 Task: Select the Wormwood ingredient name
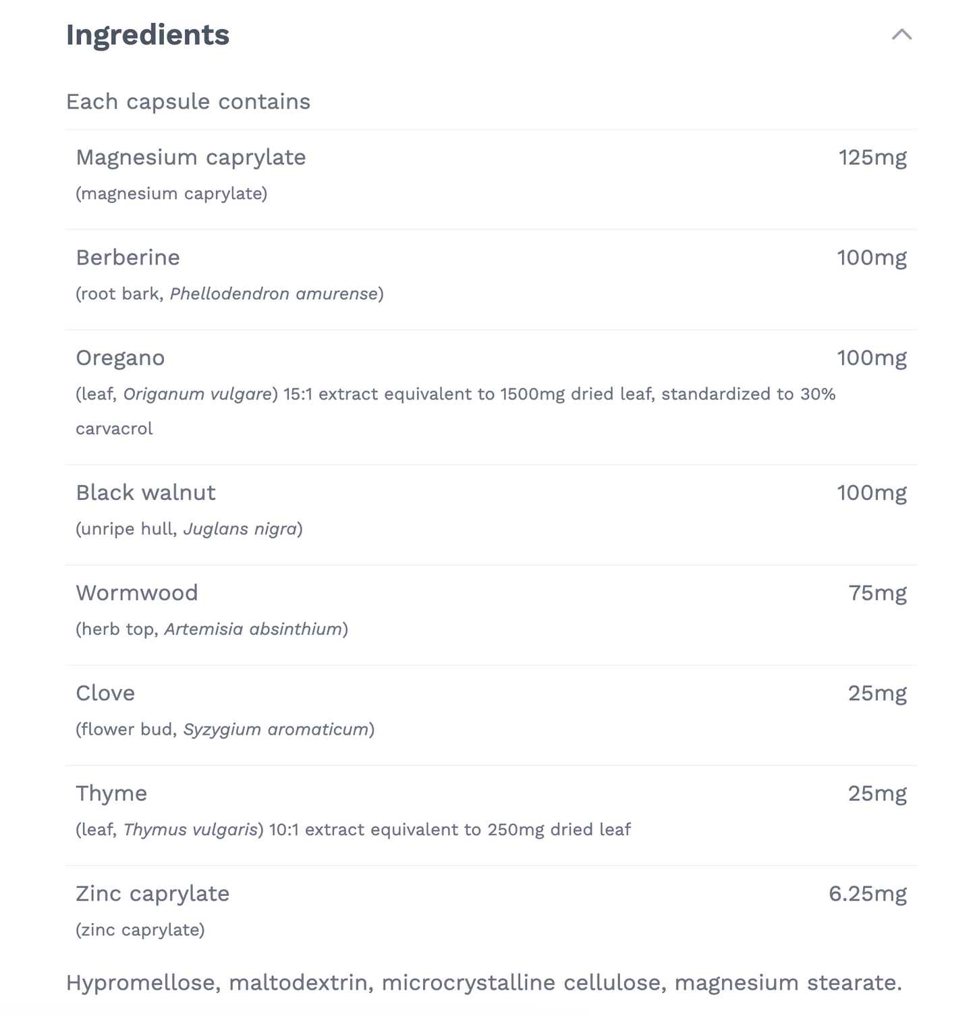[137, 593]
